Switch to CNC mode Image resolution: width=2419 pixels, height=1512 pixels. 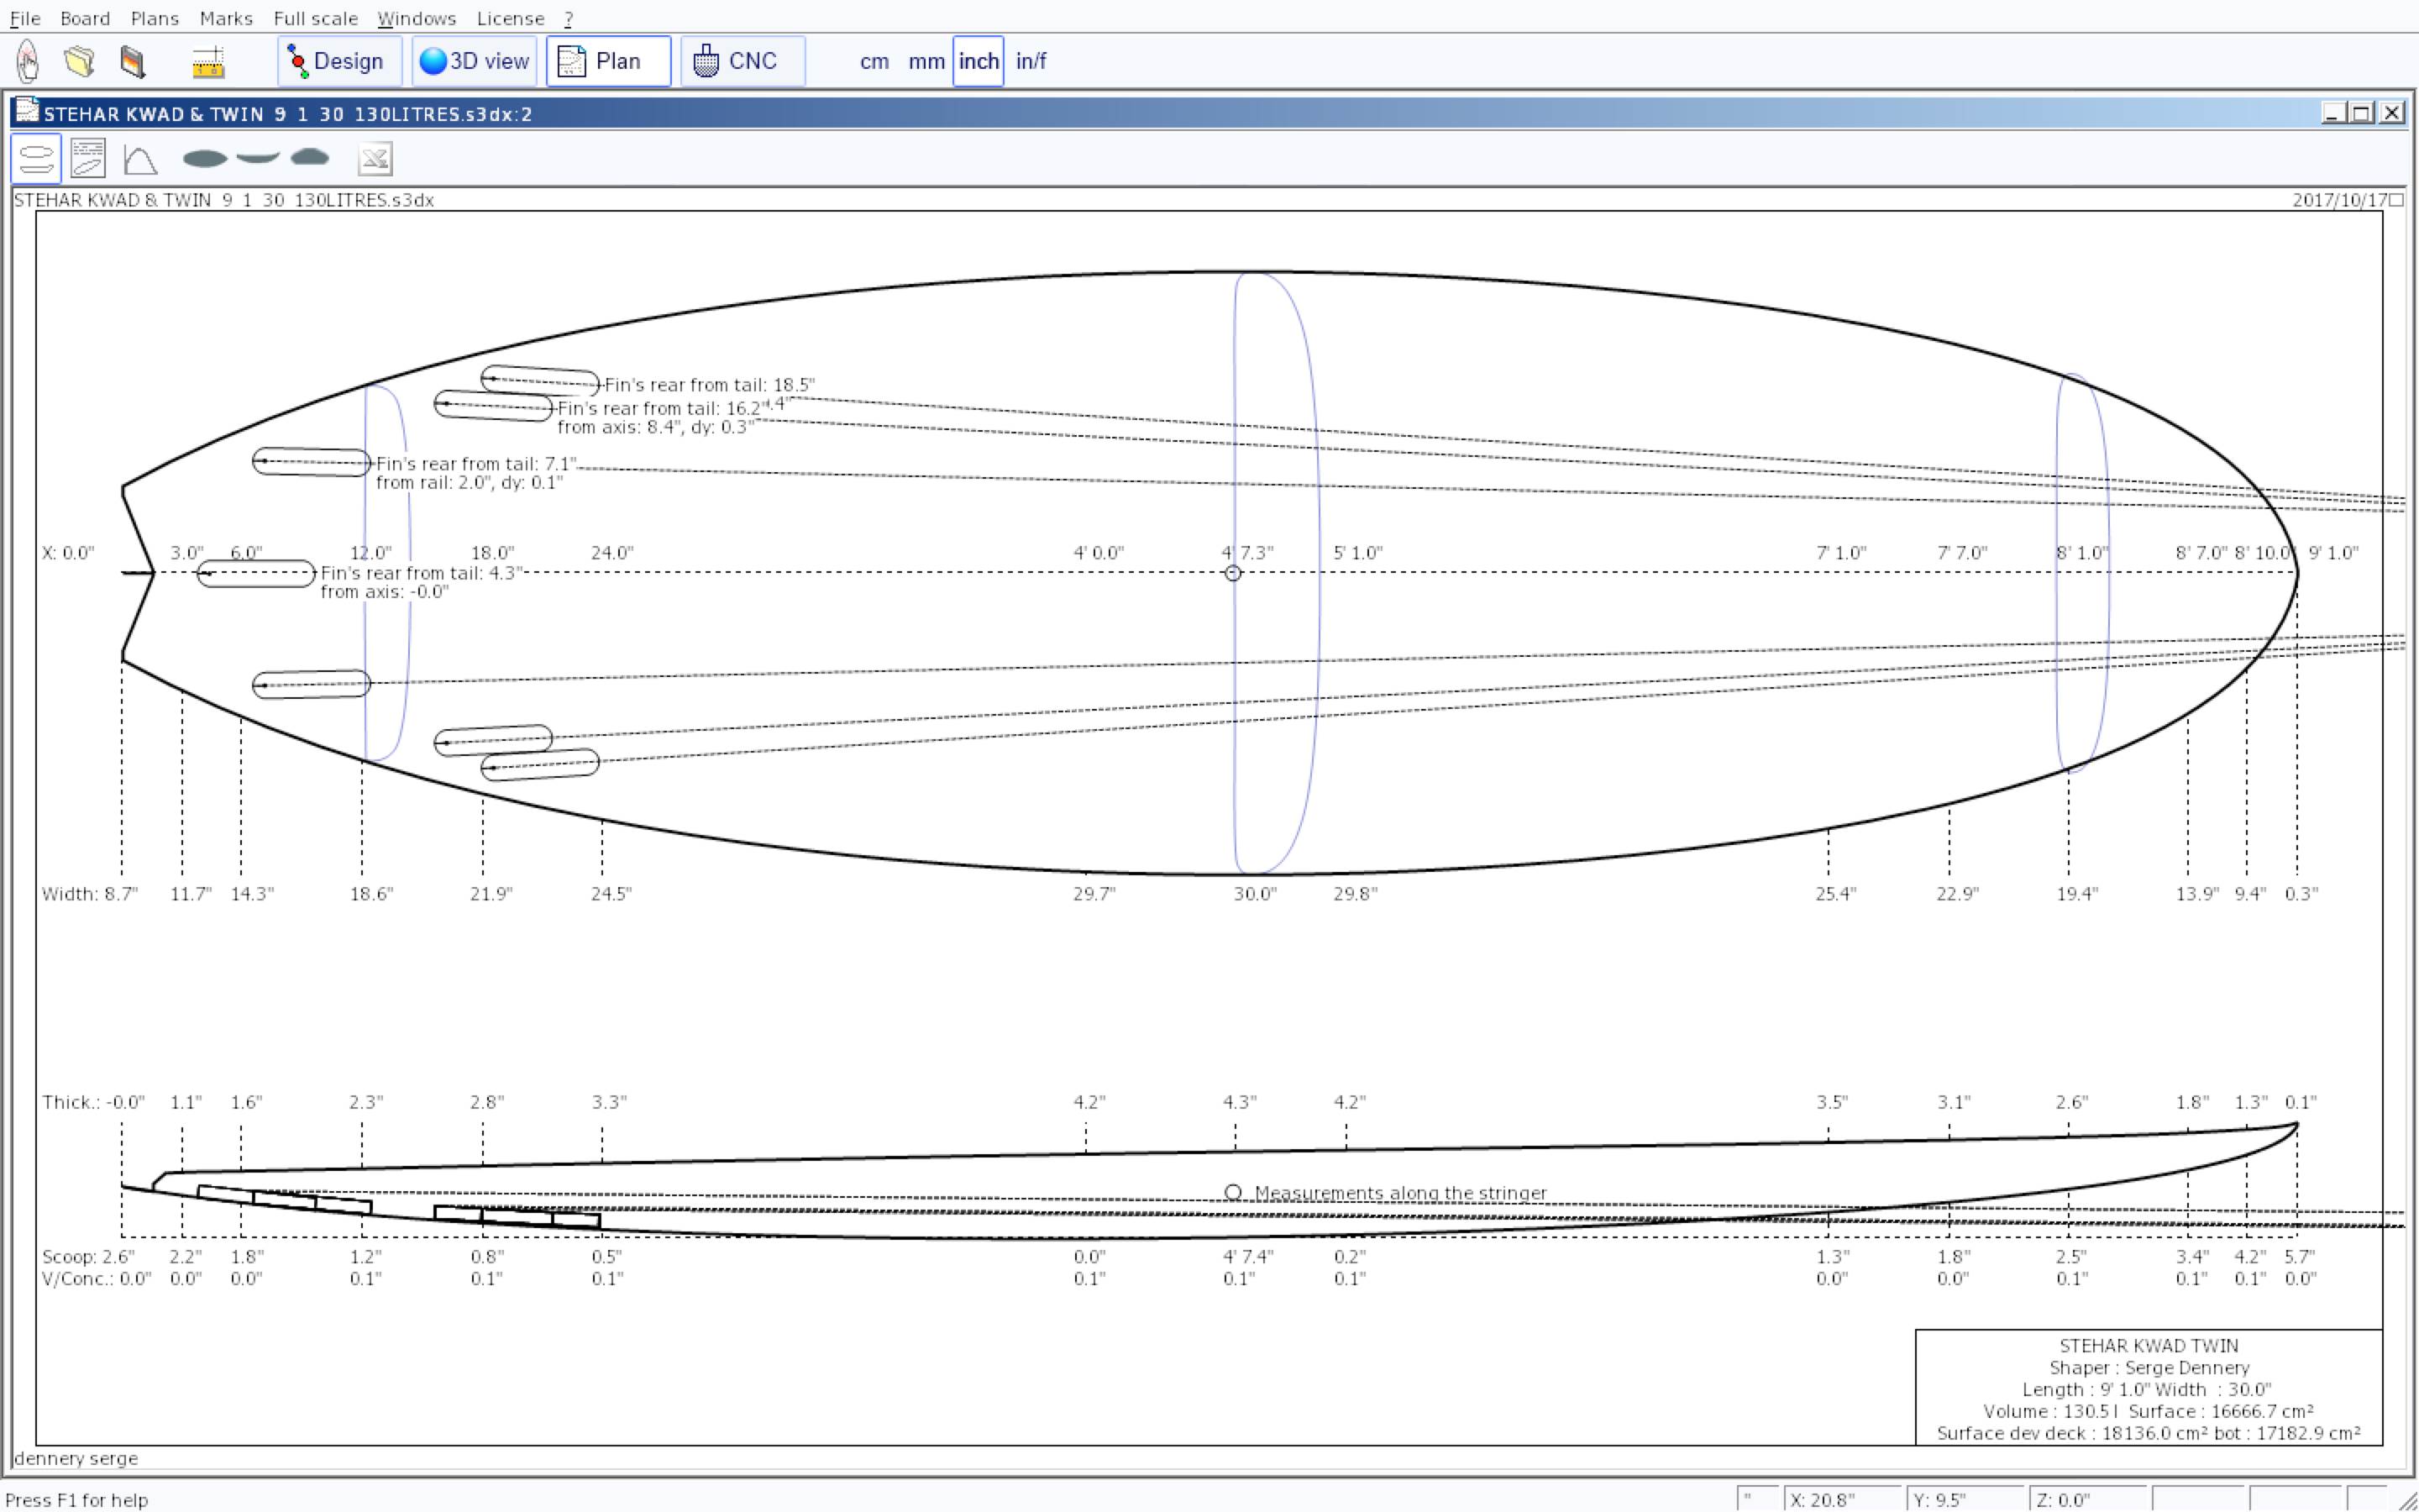tap(742, 61)
